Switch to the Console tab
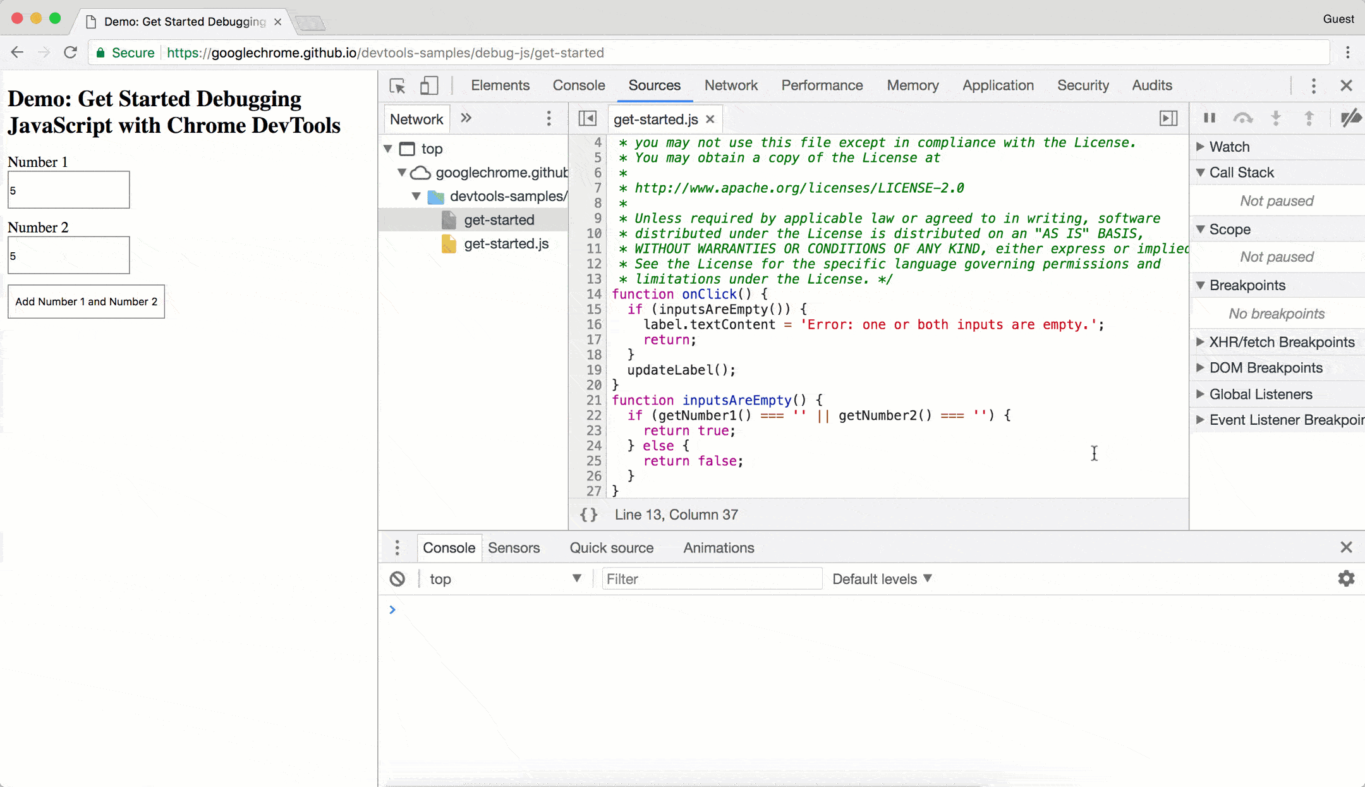The width and height of the screenshot is (1365, 787). tap(578, 85)
